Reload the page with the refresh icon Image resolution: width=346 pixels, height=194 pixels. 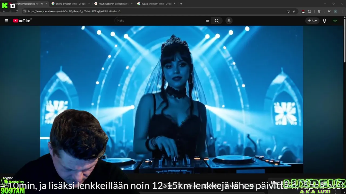17,11
